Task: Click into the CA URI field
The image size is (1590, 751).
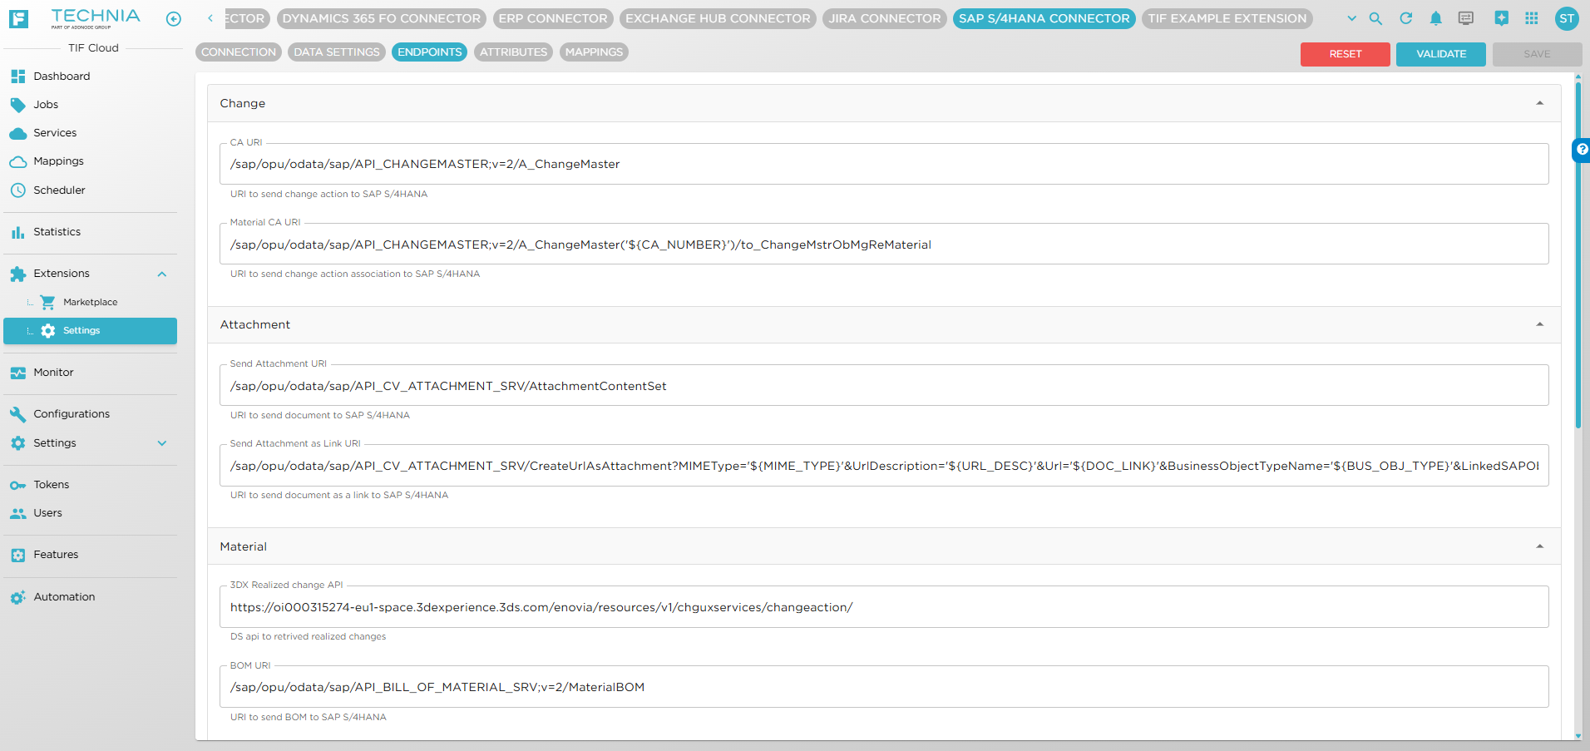Action: tap(883, 165)
